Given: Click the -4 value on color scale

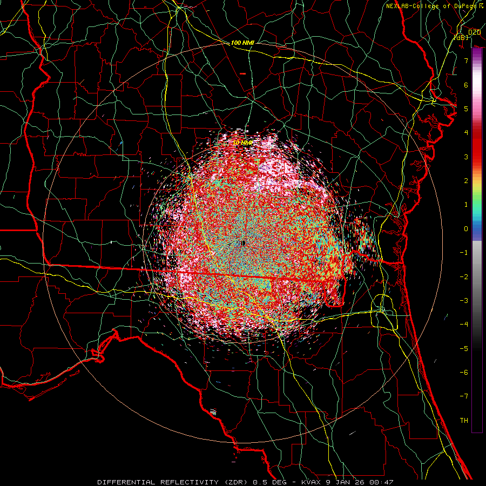Looking at the screenshot, I should coord(464,325).
